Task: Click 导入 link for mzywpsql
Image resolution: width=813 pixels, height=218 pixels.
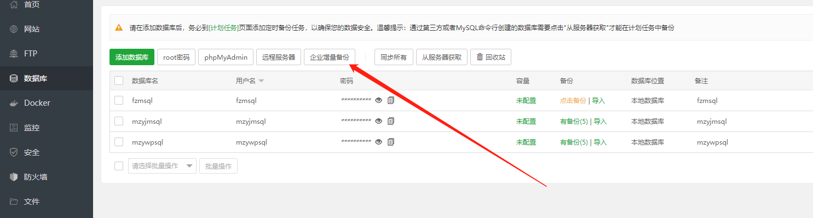Action: coord(601,142)
